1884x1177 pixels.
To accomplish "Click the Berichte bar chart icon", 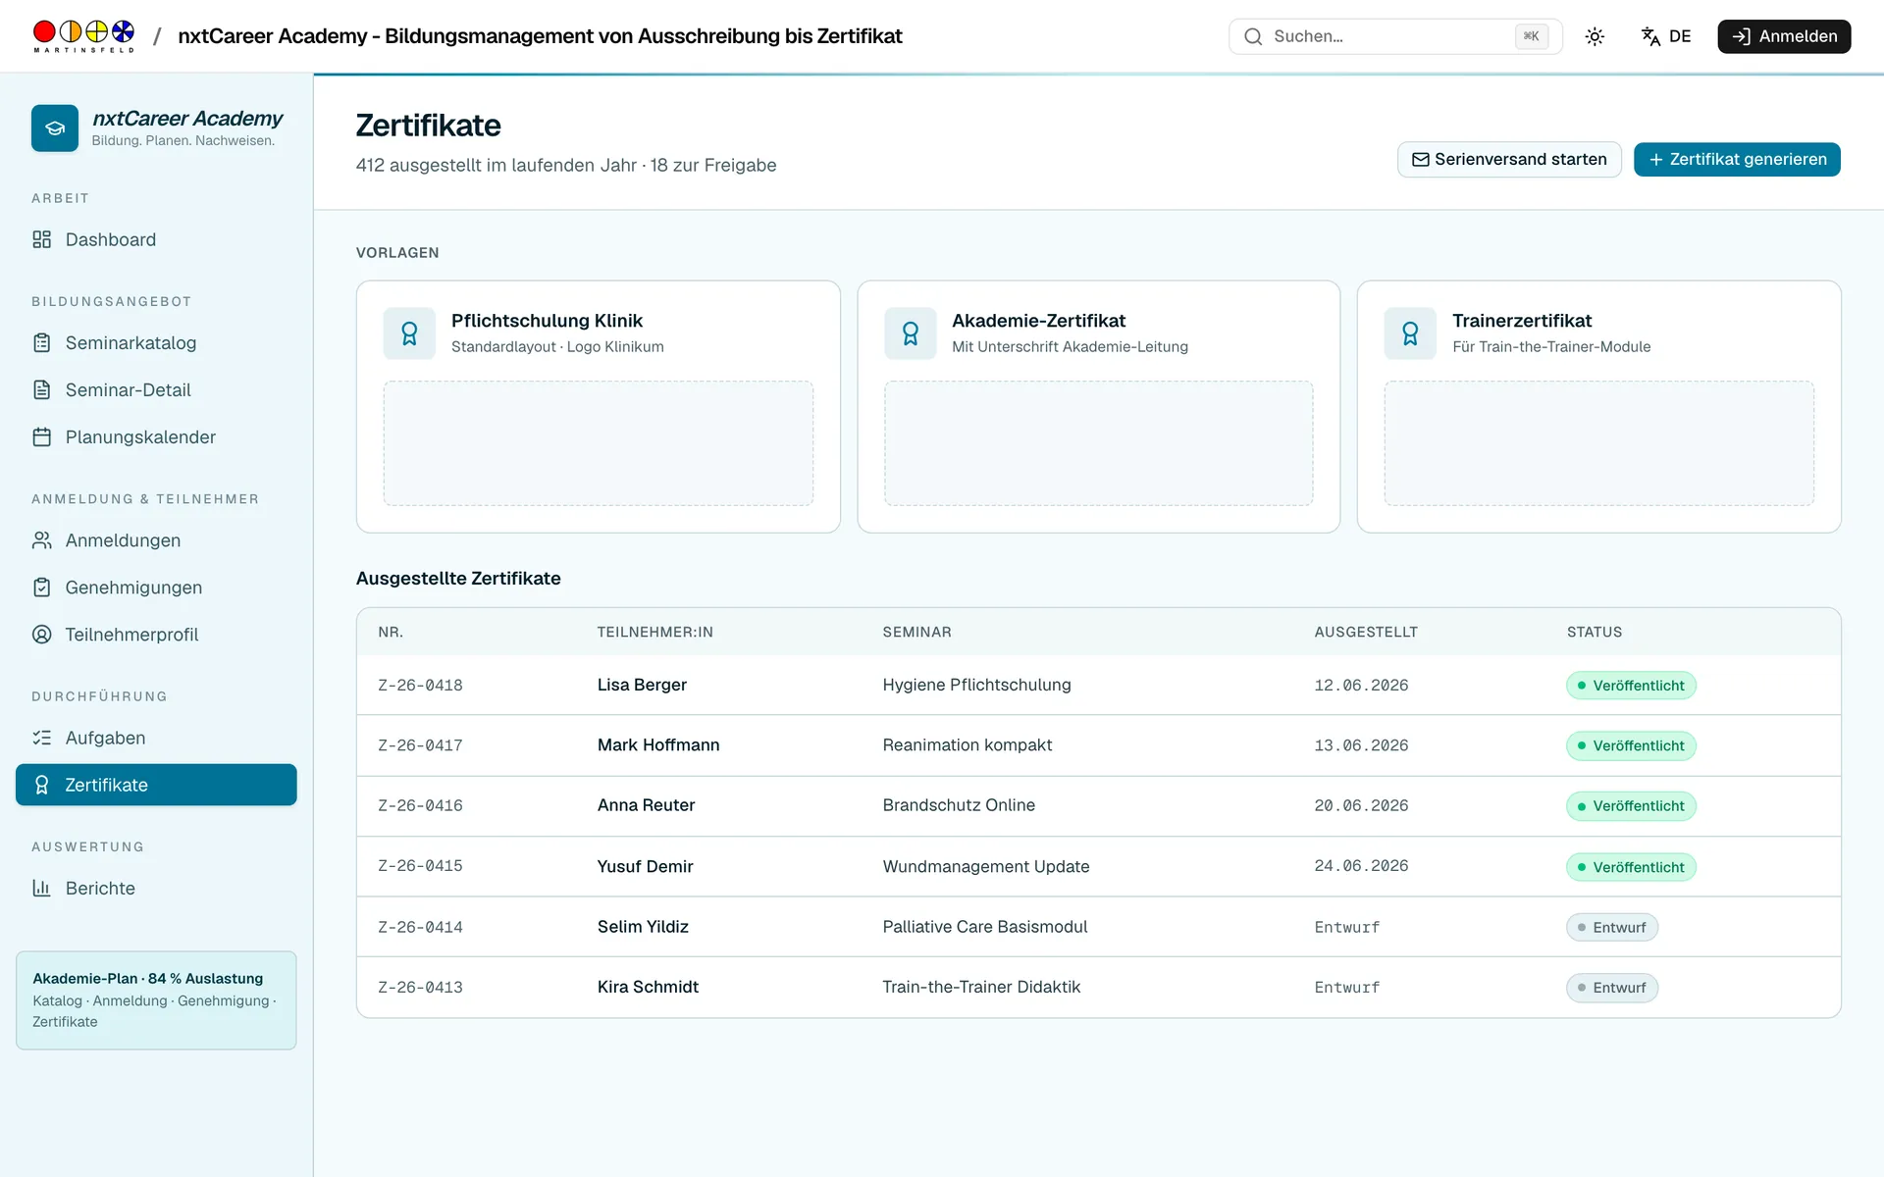I will (41, 888).
